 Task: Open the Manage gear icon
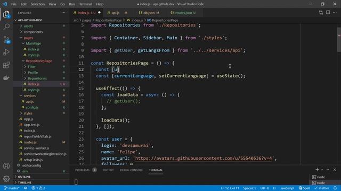point(6,179)
